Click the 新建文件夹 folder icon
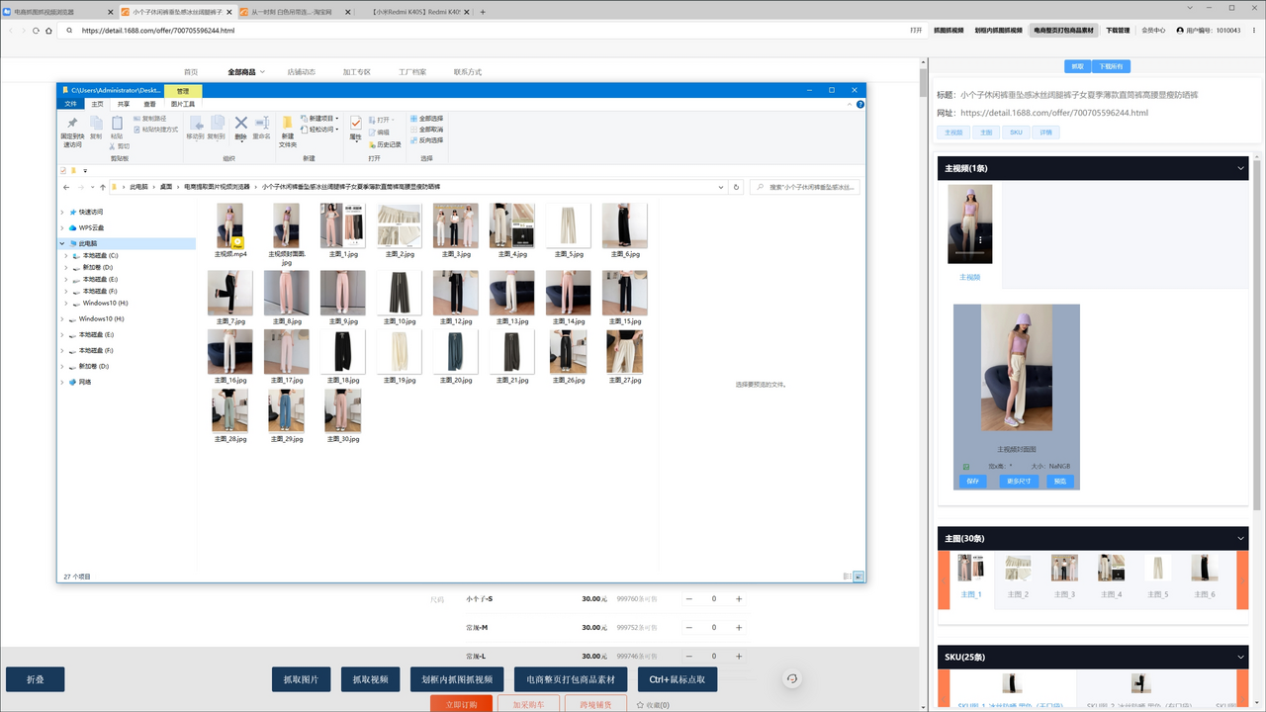The image size is (1266, 712). click(287, 125)
